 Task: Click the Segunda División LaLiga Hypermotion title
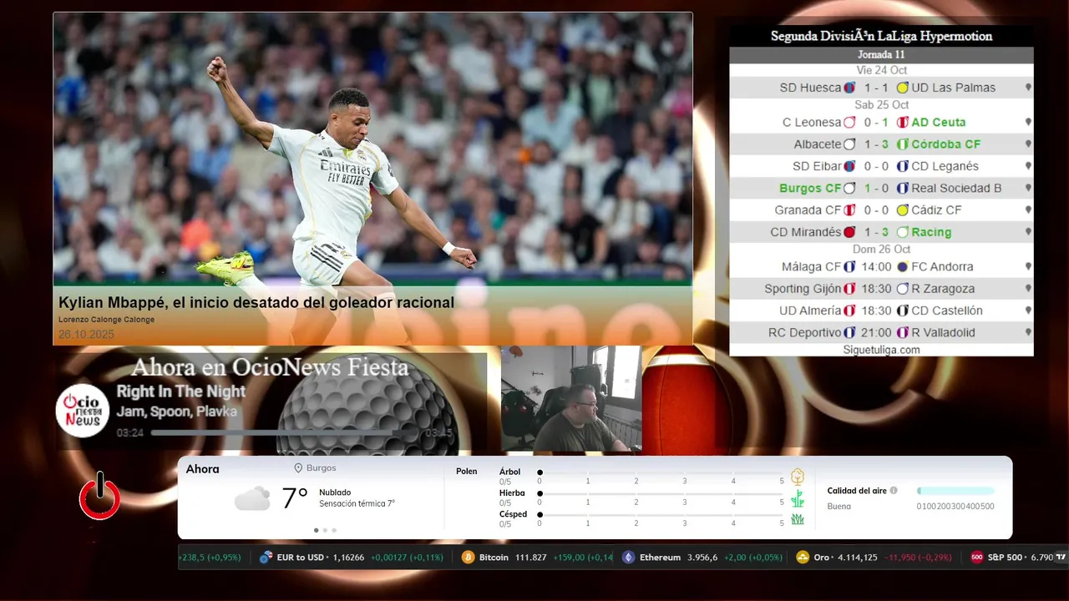881,36
